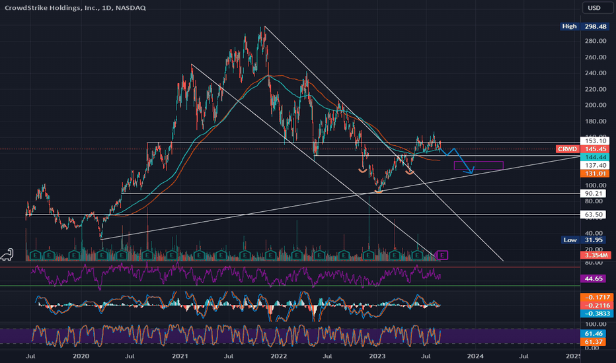Screen dimensions: 616x363
Task: Click the 2025 time axis label
Action: tap(573, 356)
